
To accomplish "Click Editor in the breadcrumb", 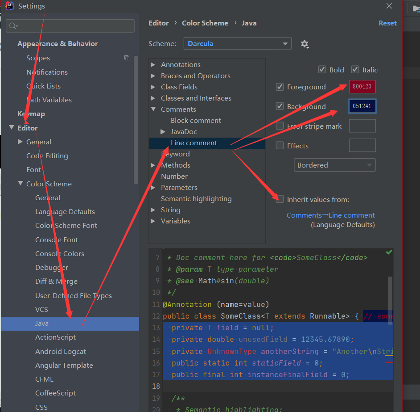I will click(159, 23).
